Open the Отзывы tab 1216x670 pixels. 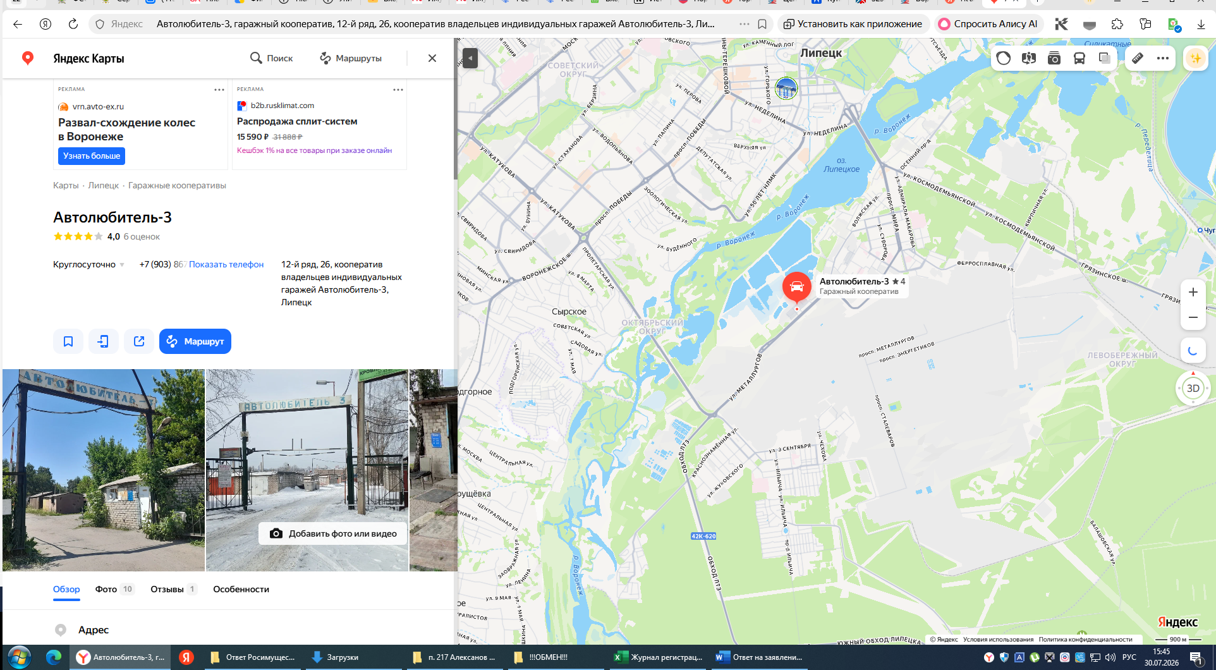pyautogui.click(x=174, y=589)
